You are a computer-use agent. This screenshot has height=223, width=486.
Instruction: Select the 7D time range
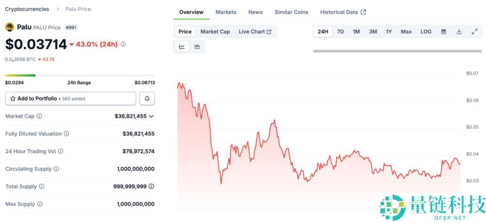pyautogui.click(x=341, y=32)
